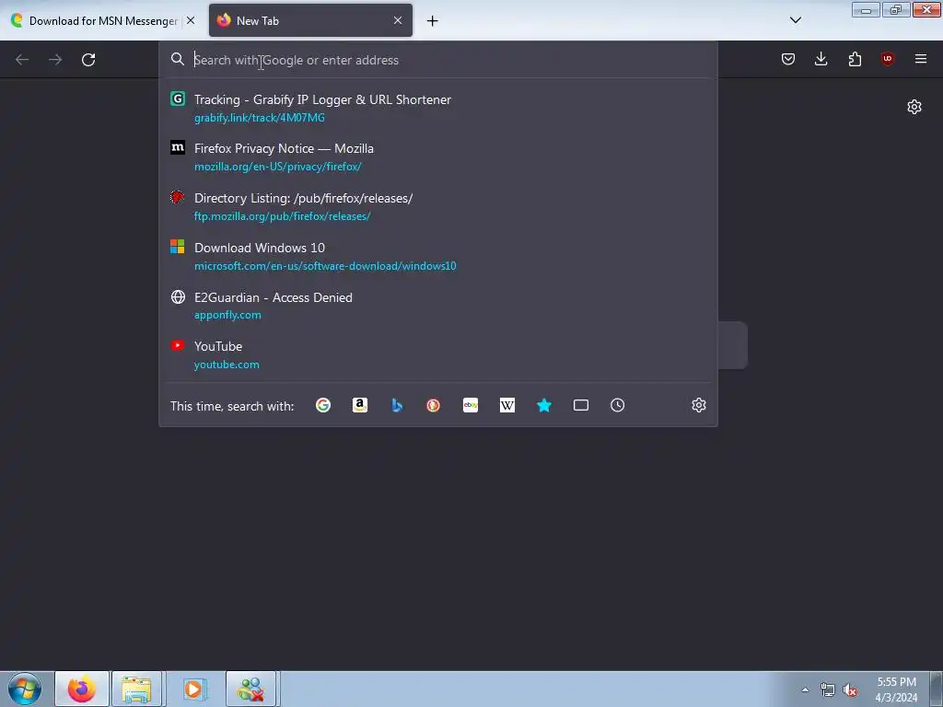943x707 pixels.
Task: Open the clock showing 5:55 PM
Action: pos(896,690)
